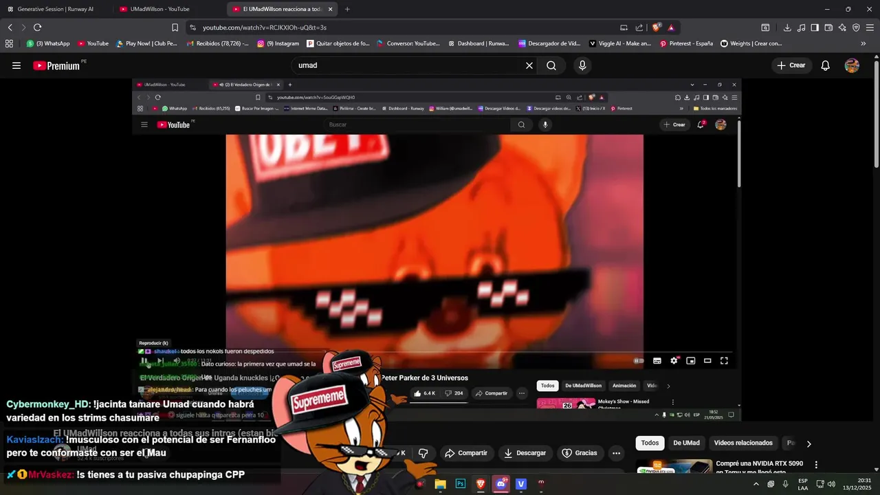The width and height of the screenshot is (880, 495).
Task: Click the browser address bar URL
Action: pyautogui.click(x=265, y=27)
